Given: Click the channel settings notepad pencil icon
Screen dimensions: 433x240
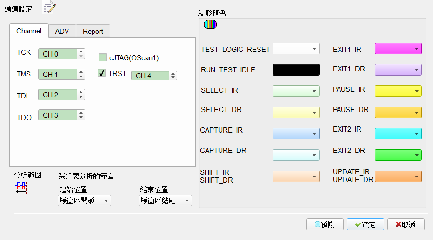Looking at the screenshot, I should (50, 6).
